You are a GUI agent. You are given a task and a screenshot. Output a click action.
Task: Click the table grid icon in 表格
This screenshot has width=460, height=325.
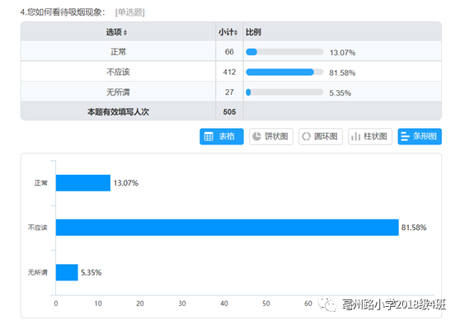tap(209, 137)
